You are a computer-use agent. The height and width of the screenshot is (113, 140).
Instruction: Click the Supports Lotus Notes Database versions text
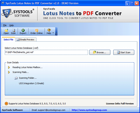point(37,104)
